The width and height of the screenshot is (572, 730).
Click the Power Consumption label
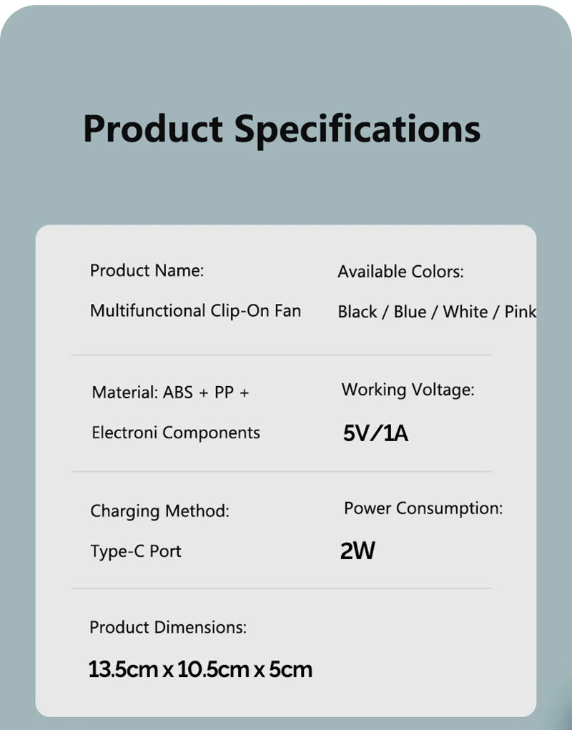pos(423,508)
